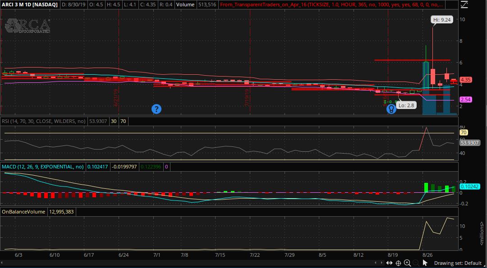Screen dimensions: 487x268
Task: Click the ARCI 3 M 1D [NASDAQ] header
Action: (x=30, y=5)
